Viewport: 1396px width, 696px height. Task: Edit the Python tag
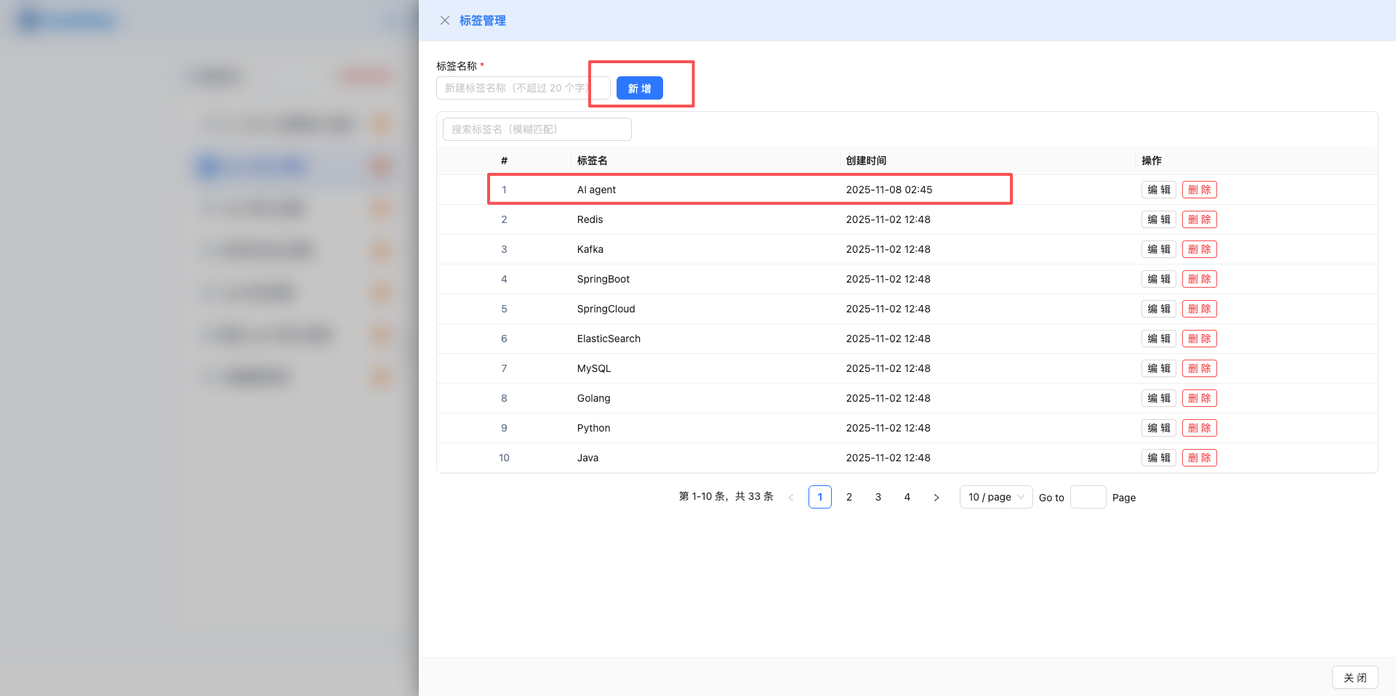coord(1158,428)
